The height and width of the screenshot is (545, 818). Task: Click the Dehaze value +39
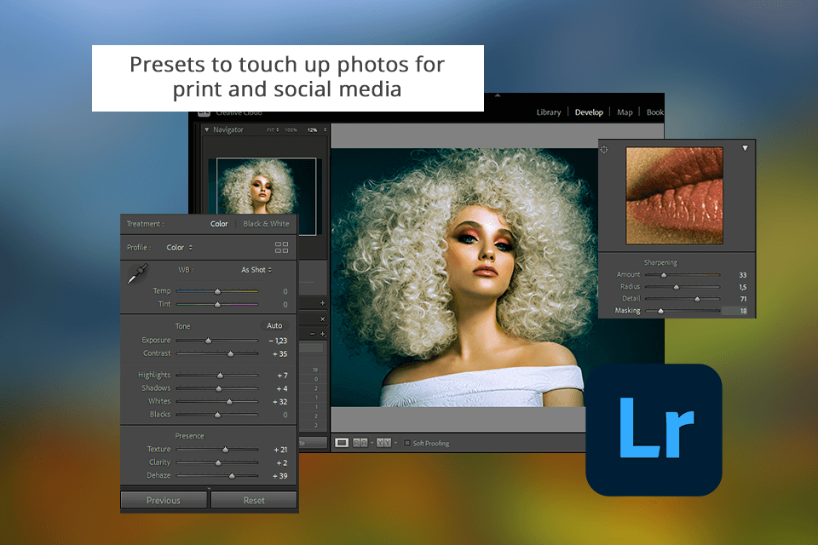[x=279, y=476]
